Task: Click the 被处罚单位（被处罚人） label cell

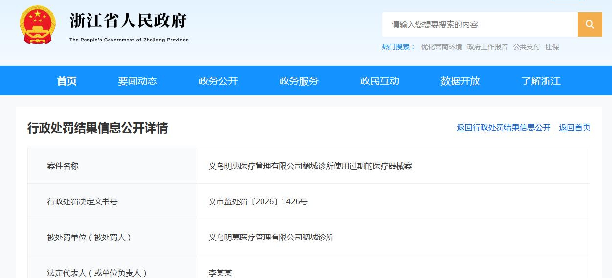Action: coord(112,237)
